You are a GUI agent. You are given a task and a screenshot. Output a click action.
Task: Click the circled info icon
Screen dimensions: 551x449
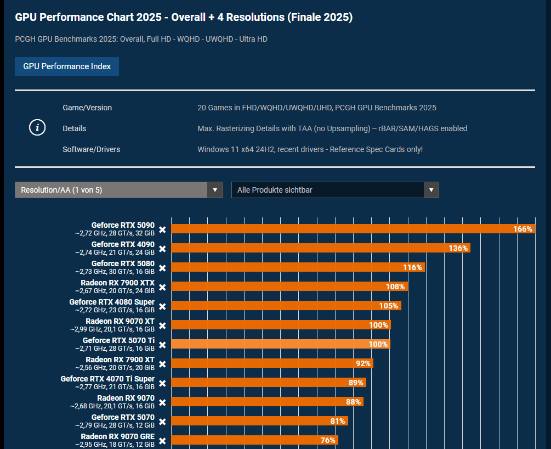pos(37,127)
